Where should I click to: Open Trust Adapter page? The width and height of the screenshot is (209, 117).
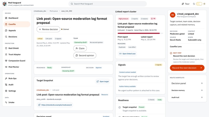(x=17, y=54)
